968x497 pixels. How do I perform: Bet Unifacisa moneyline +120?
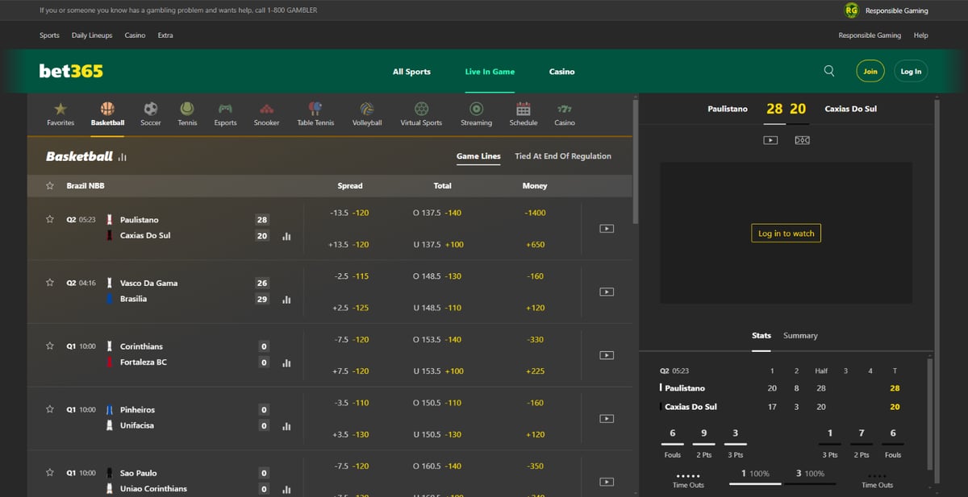(x=535, y=434)
